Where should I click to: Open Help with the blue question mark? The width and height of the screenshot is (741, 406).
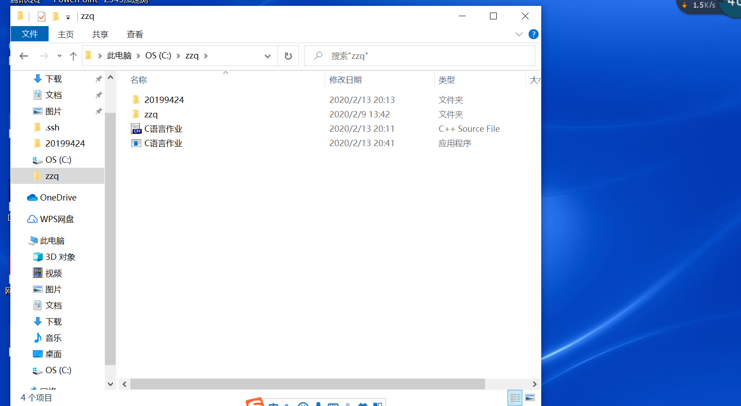pyautogui.click(x=534, y=34)
